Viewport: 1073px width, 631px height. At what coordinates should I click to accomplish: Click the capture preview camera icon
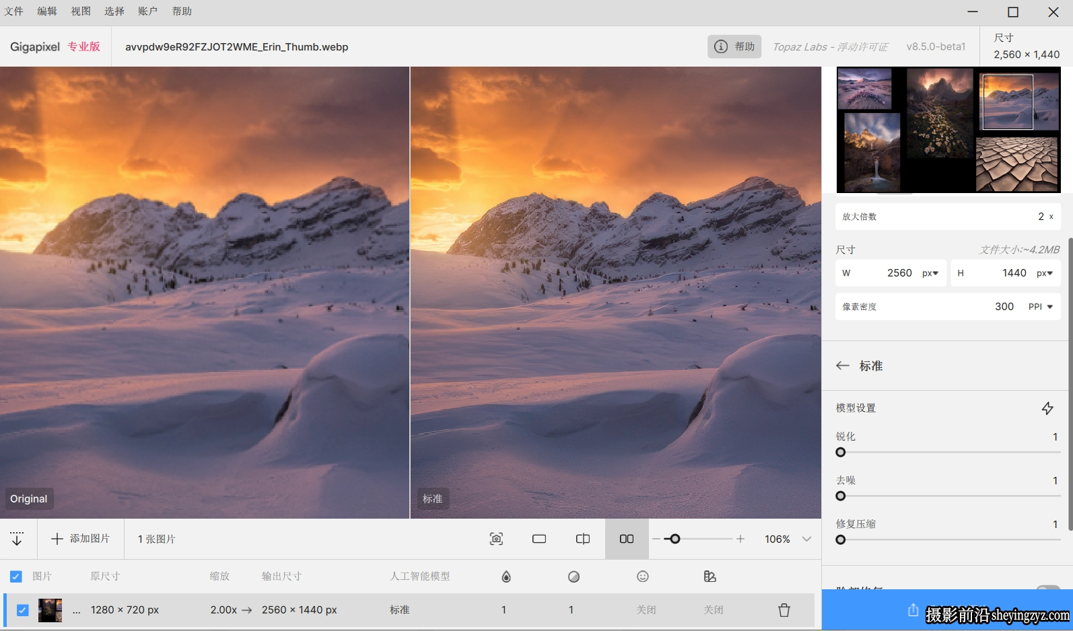coord(496,539)
